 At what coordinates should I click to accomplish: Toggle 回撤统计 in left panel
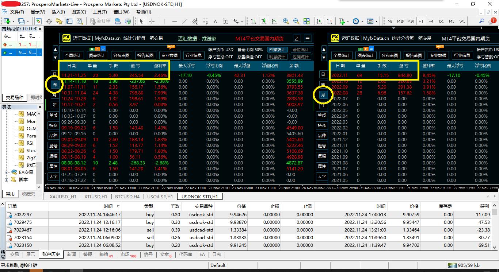[277, 50]
